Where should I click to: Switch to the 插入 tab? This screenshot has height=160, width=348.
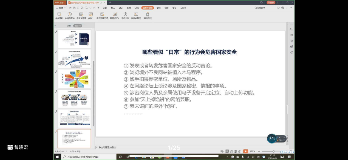click(113, 8)
